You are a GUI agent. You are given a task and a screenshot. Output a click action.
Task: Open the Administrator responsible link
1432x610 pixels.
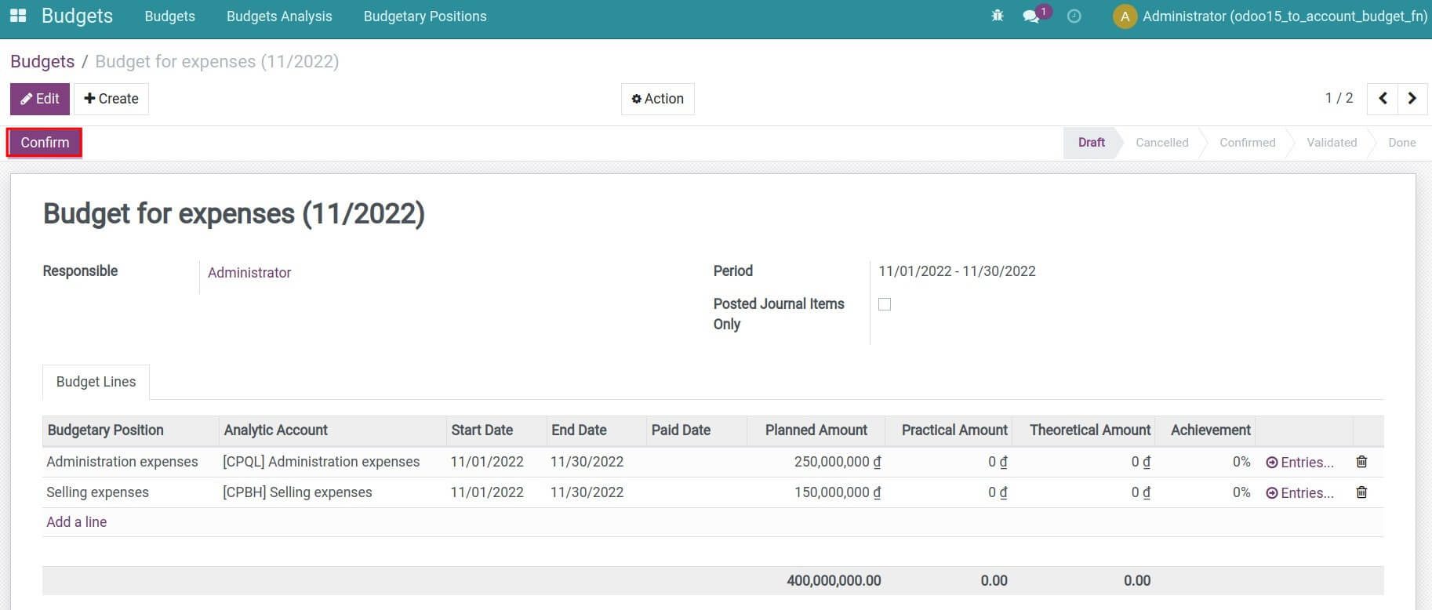click(x=249, y=273)
